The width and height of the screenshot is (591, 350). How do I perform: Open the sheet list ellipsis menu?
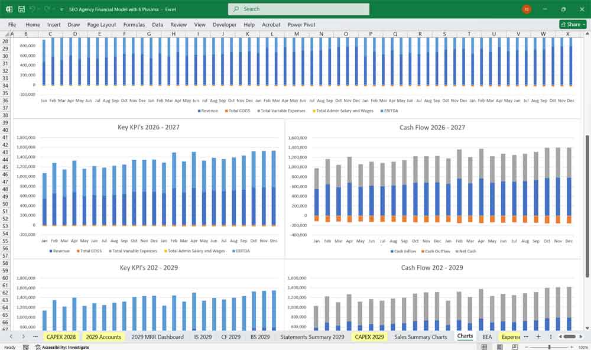(35, 336)
